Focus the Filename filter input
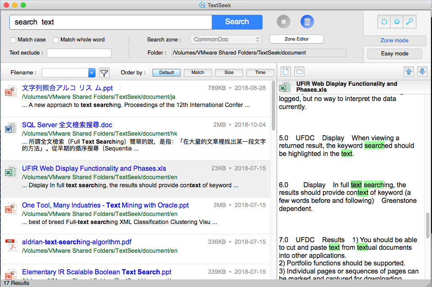This screenshot has height=287, width=432. [x=65, y=73]
